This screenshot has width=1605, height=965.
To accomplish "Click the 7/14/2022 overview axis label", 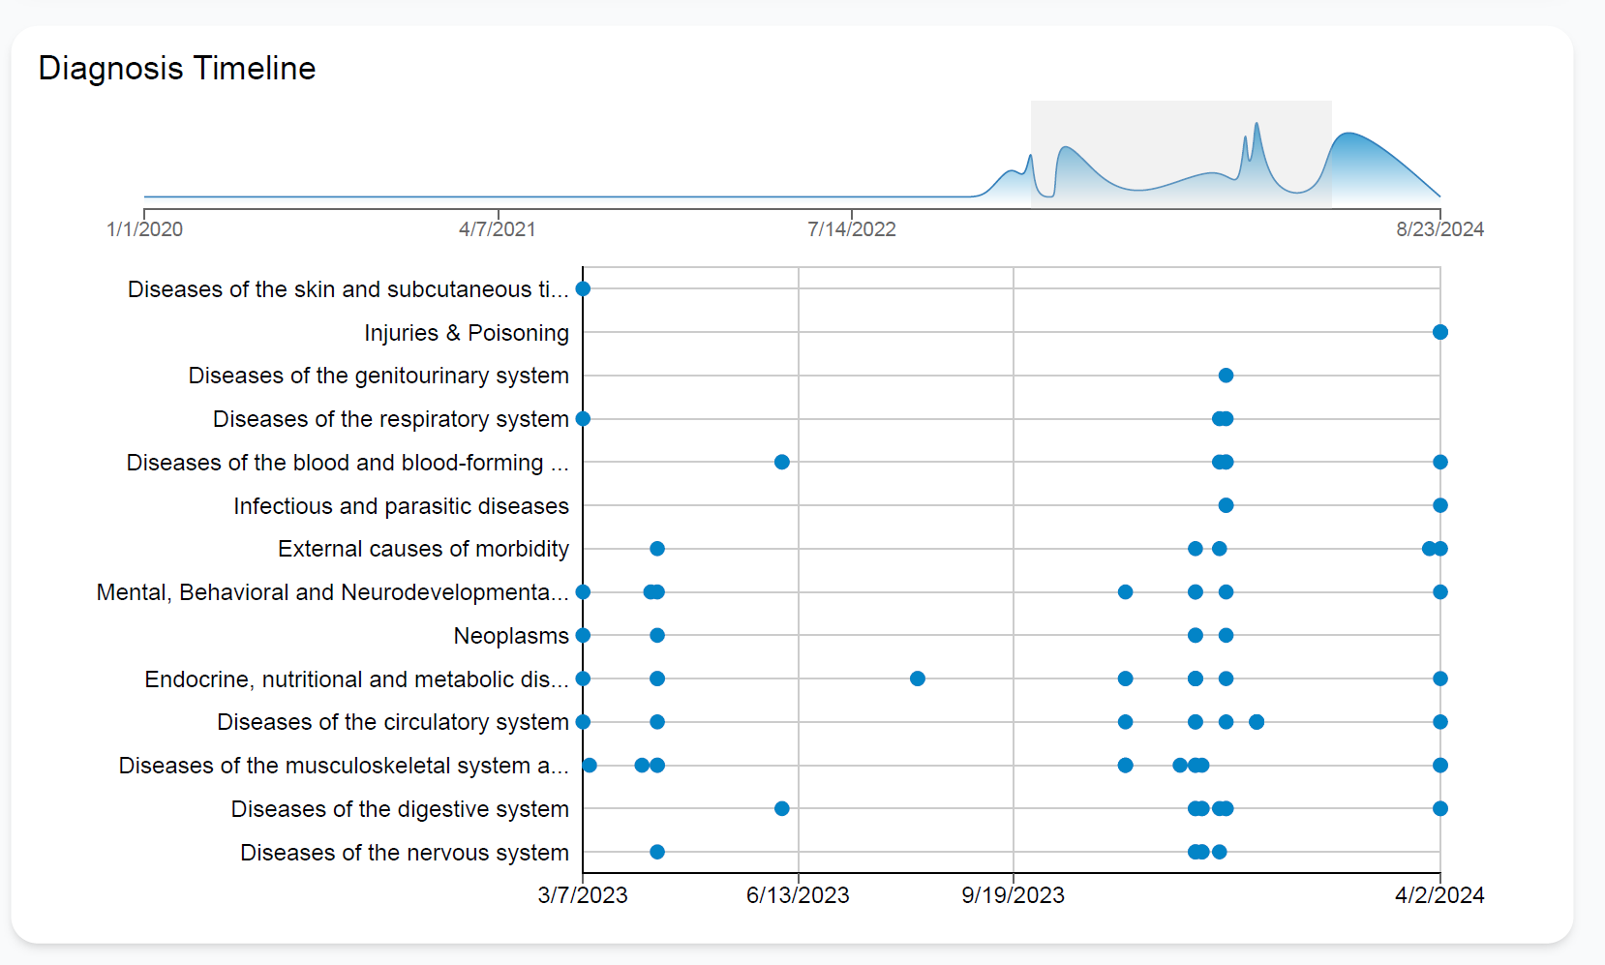I will [x=852, y=229].
